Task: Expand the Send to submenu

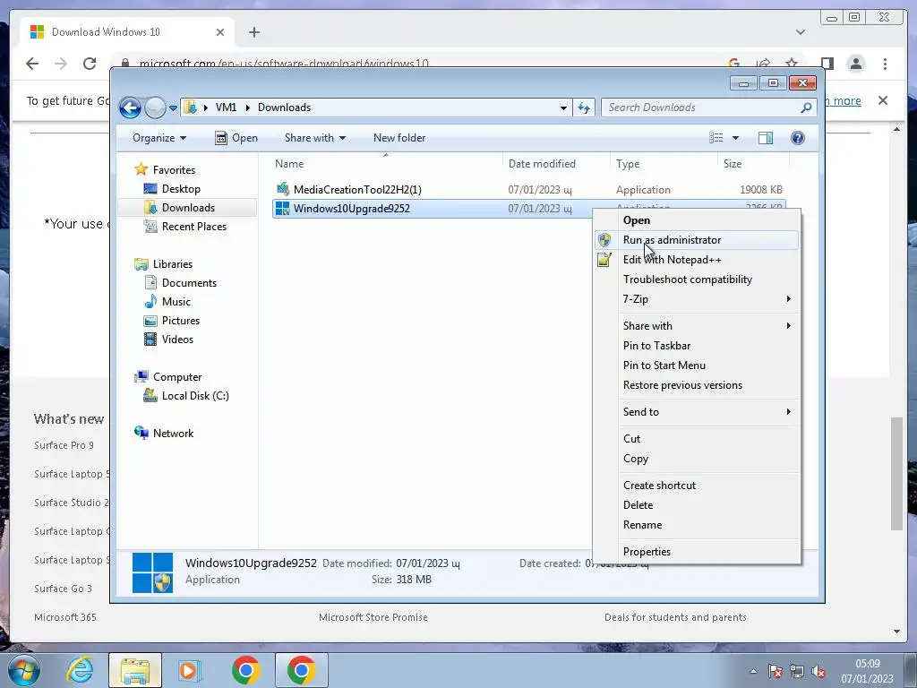Action: coord(696,412)
